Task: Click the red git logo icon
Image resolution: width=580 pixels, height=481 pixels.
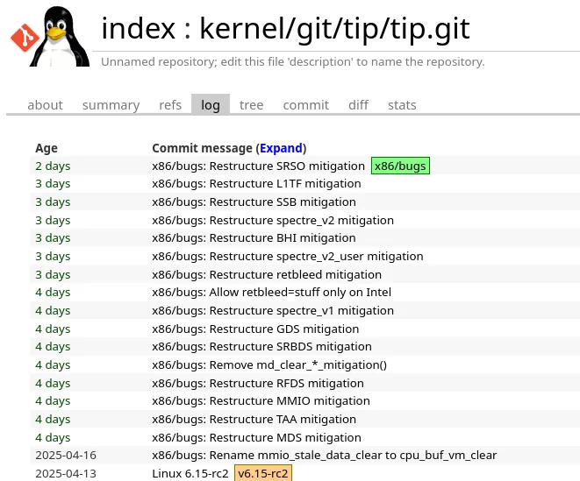Action: pos(25,38)
